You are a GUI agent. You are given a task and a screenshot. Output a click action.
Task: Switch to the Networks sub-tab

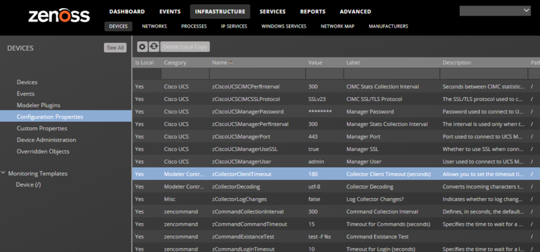click(x=155, y=26)
